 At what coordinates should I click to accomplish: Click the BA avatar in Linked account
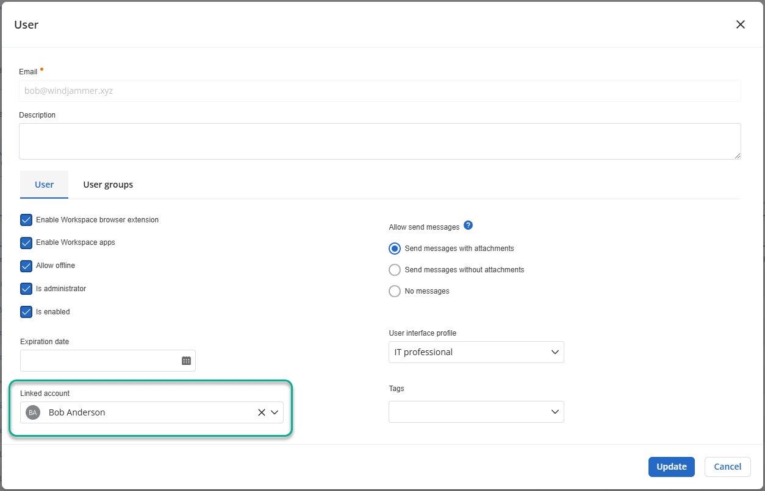(x=33, y=412)
